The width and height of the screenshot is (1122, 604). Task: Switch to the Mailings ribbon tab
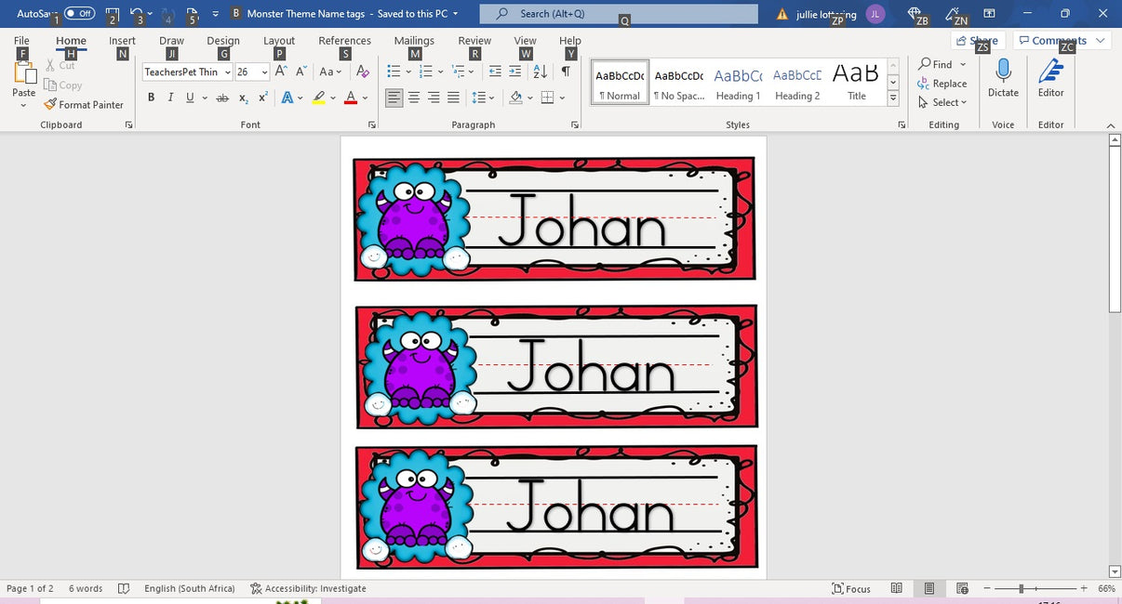point(413,40)
